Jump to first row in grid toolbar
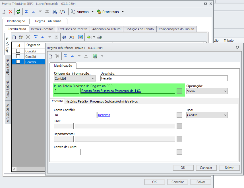Viewport: 244px width, 188px height. tap(36, 37)
